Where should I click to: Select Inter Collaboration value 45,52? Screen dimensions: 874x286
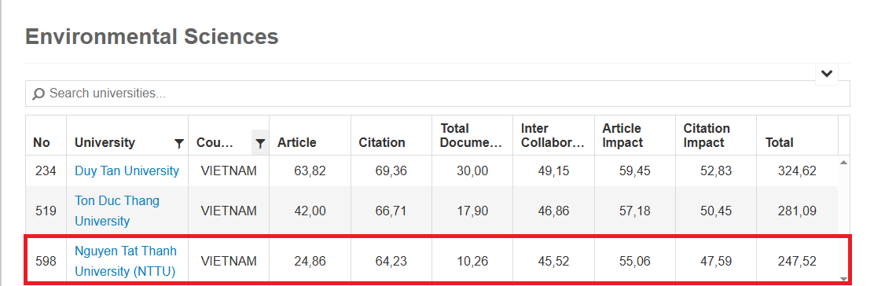click(x=553, y=261)
